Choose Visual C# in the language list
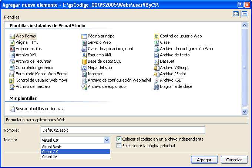The image size is (252, 168). 75,152
